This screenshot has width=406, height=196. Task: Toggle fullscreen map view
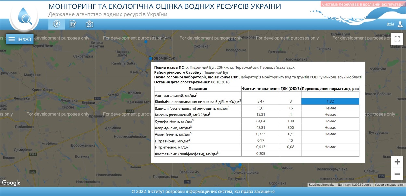click(x=397, y=39)
